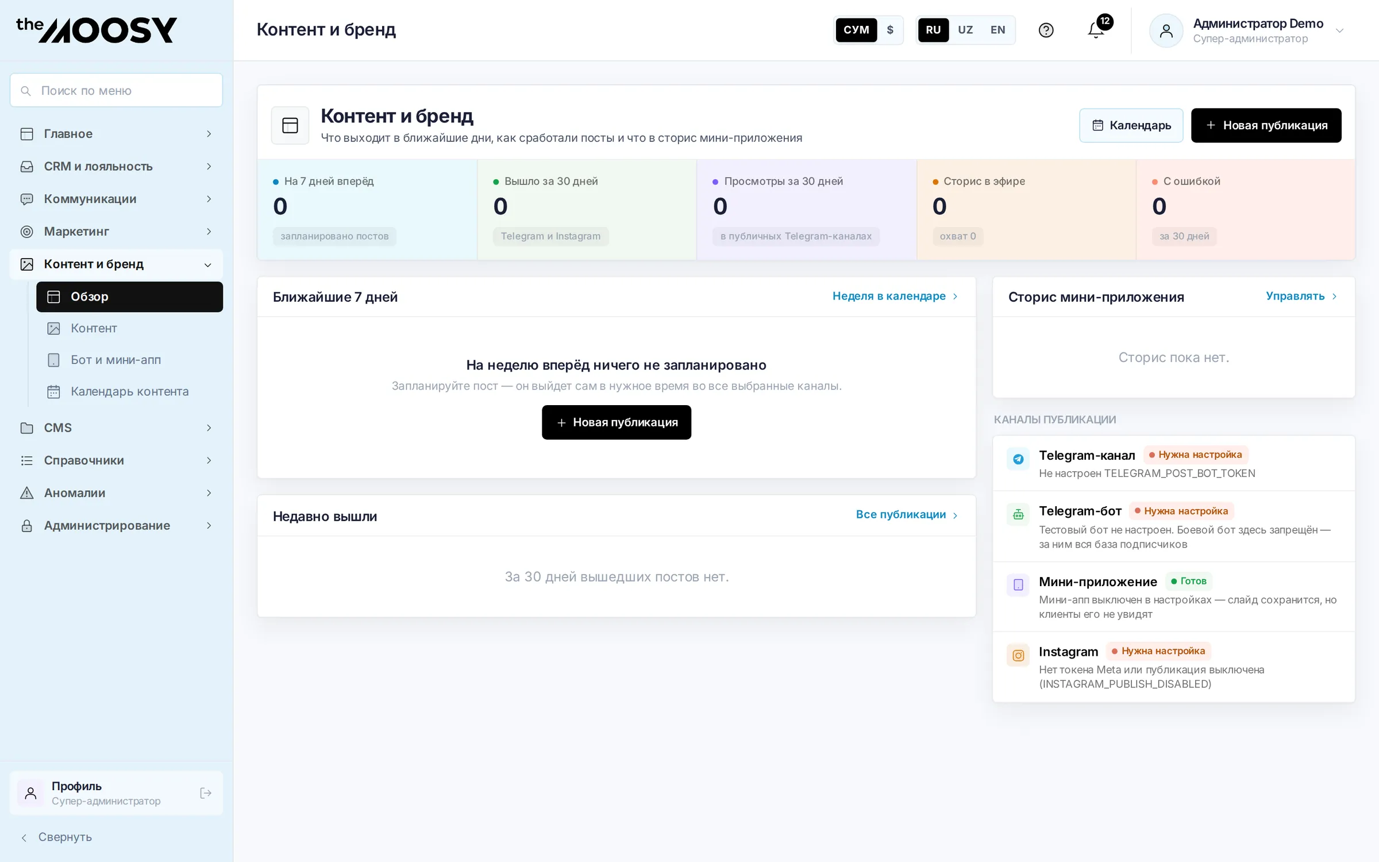Select UZ interface language
The image size is (1379, 862).
(x=965, y=30)
